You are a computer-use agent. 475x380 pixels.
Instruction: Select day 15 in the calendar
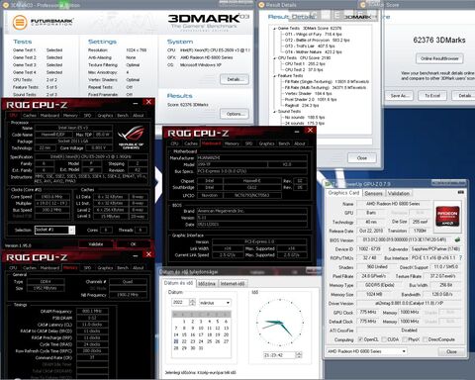click(x=184, y=334)
